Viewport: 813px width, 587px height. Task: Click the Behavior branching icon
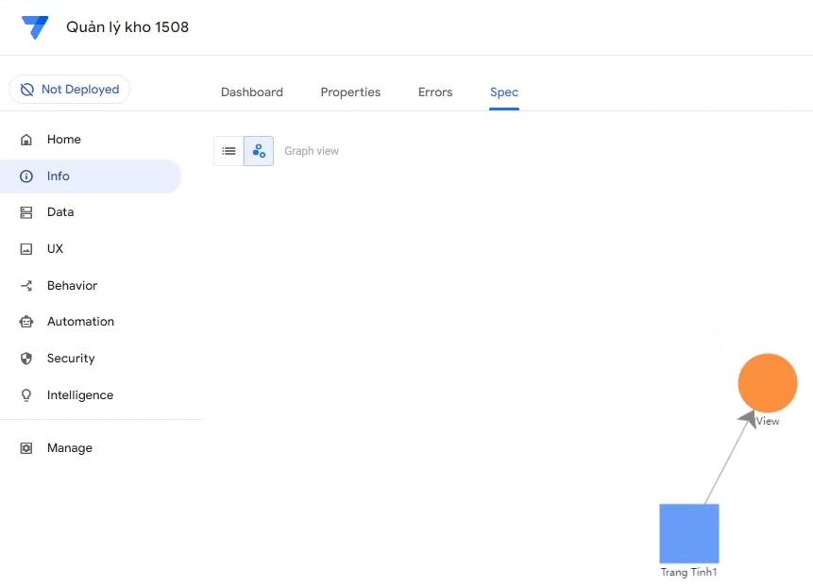[25, 285]
